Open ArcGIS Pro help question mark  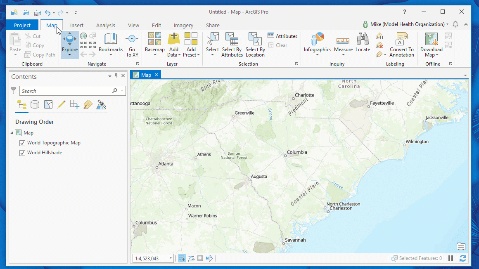click(404, 12)
